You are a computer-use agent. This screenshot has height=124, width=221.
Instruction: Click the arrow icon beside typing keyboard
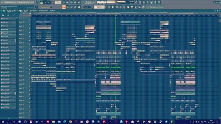tap(68, 7)
